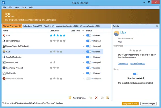Click the Upgrade to Pro button
The image size is (161, 108).
130,104
